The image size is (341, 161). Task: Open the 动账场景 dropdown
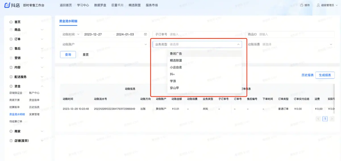click(x=290, y=44)
